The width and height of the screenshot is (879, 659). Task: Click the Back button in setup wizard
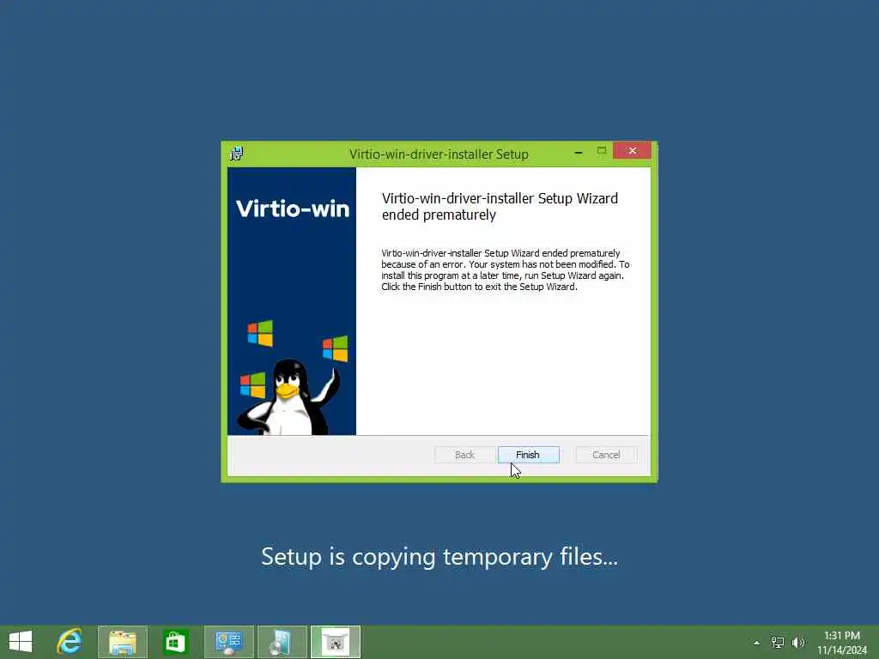[x=464, y=455]
